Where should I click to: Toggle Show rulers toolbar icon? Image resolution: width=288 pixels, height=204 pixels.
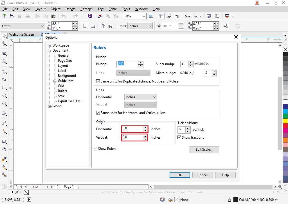pos(161,16)
